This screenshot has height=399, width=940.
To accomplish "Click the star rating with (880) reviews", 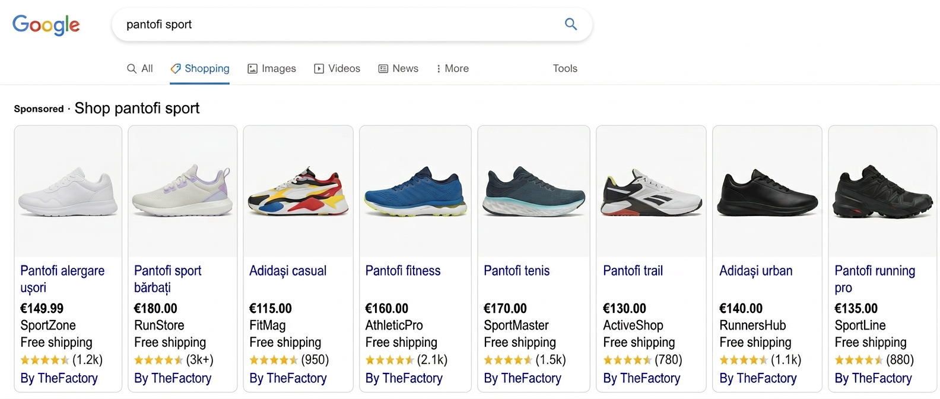I will pyautogui.click(x=874, y=360).
